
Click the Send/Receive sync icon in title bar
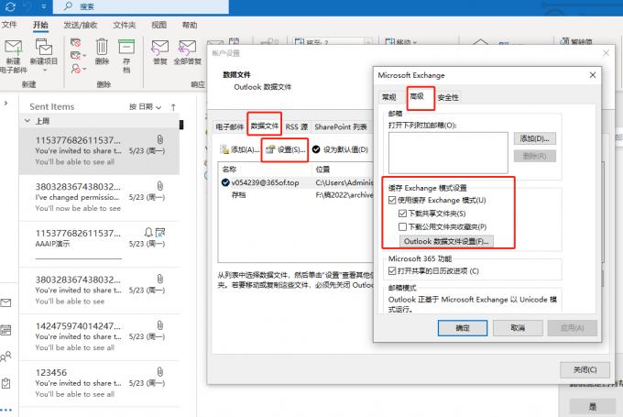click(x=10, y=6)
